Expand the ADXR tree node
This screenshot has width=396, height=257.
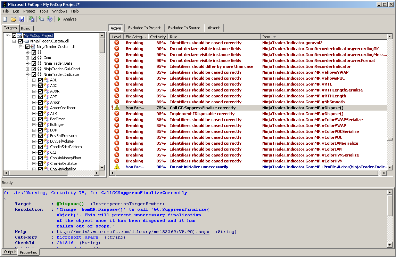tap(34, 91)
